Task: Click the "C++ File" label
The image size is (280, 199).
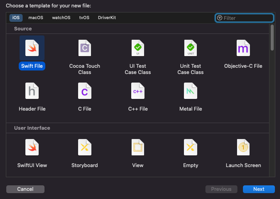Action: 138,109
